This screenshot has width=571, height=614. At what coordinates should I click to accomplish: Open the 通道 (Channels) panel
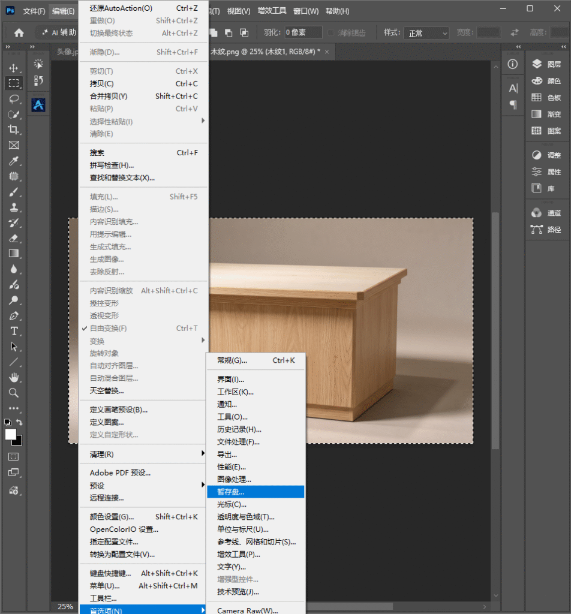click(x=546, y=213)
